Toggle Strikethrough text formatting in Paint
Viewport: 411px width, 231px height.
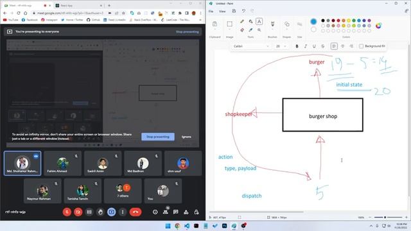click(x=322, y=46)
